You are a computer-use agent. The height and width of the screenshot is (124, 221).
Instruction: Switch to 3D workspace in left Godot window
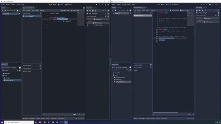point(55,4)
